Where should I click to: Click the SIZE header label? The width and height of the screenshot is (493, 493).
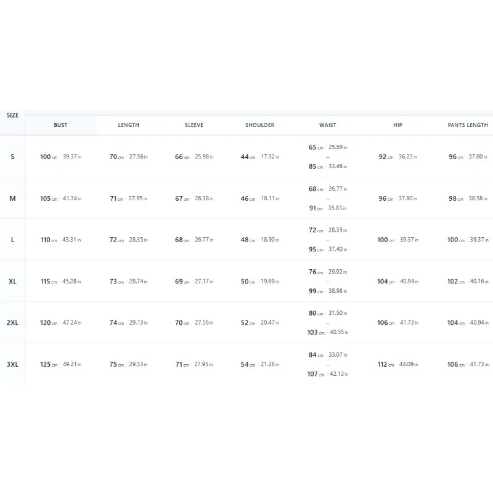coord(12,115)
